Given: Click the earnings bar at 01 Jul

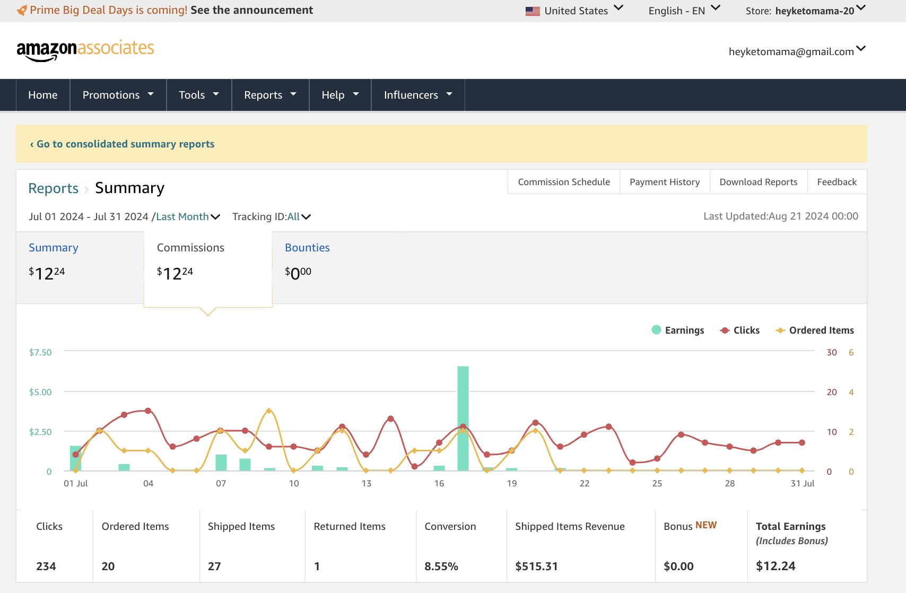Looking at the screenshot, I should [76, 458].
